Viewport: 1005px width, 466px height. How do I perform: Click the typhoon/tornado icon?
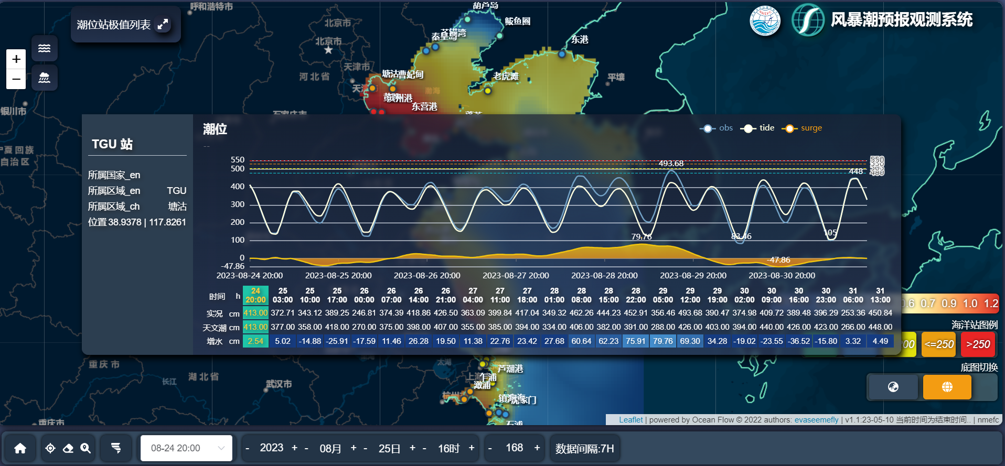point(116,448)
